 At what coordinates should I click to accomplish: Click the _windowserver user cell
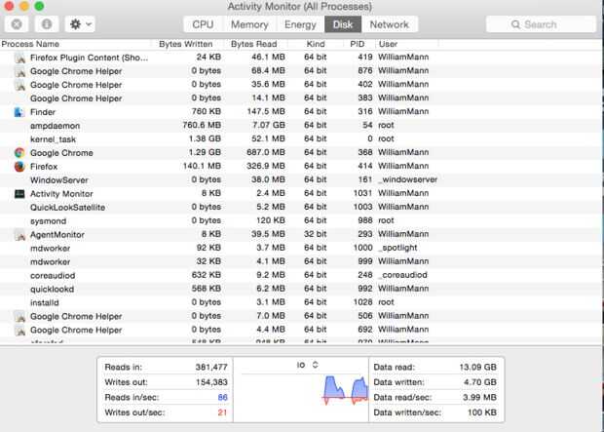(407, 179)
